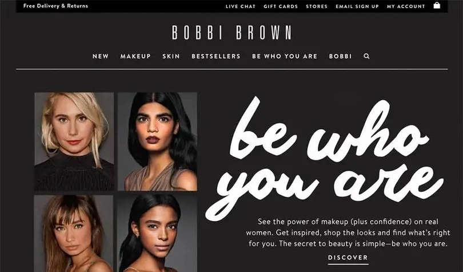Open the MAKEUP navigation menu
The width and height of the screenshot is (463, 272).
135,56
